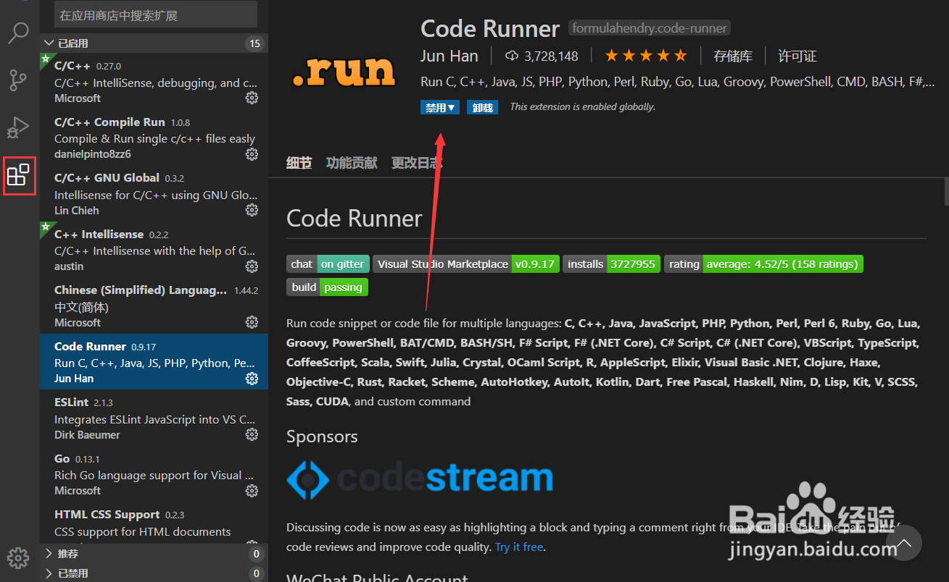Open the Manage gear in activity bar

tap(18, 557)
